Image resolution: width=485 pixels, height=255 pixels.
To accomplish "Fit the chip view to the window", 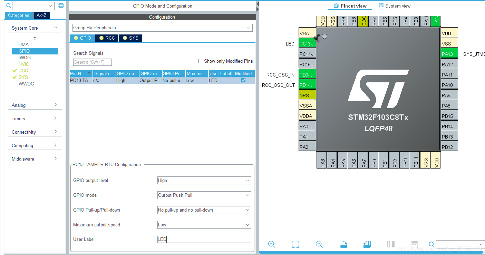I will (x=295, y=244).
